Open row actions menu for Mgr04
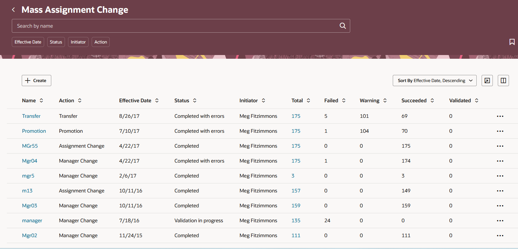The height and width of the screenshot is (249, 518). tap(500, 161)
